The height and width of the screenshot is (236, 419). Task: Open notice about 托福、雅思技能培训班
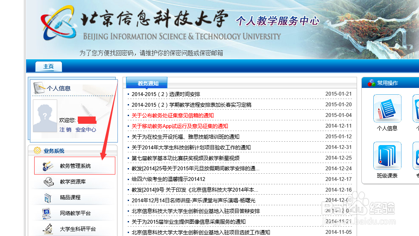click(185, 137)
